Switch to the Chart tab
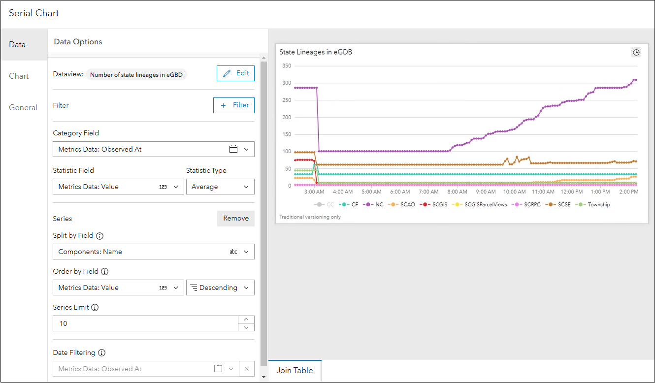 coord(19,76)
